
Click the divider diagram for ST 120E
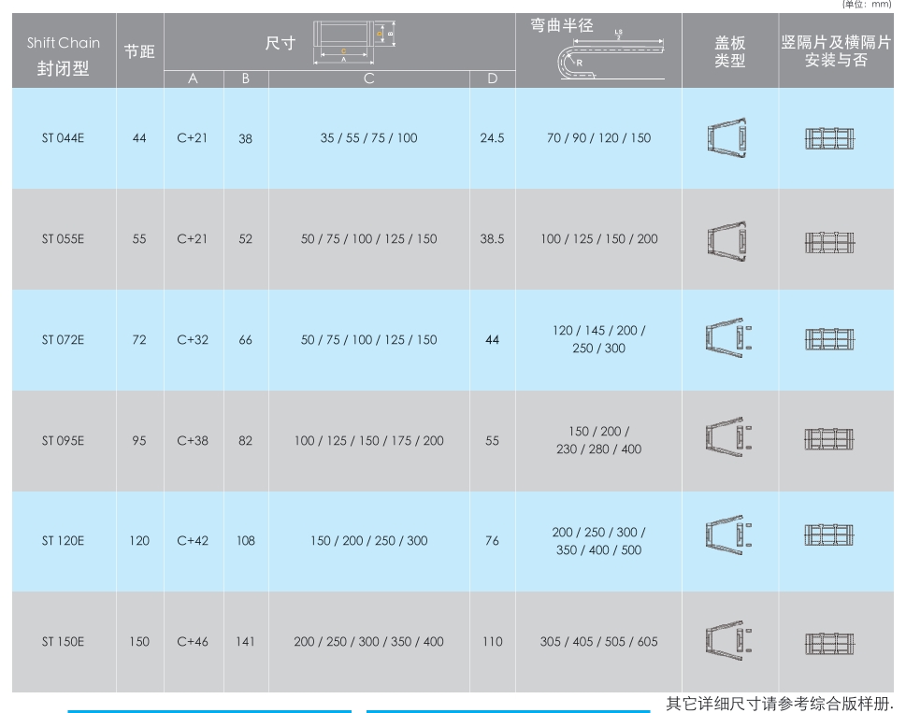[829, 535]
